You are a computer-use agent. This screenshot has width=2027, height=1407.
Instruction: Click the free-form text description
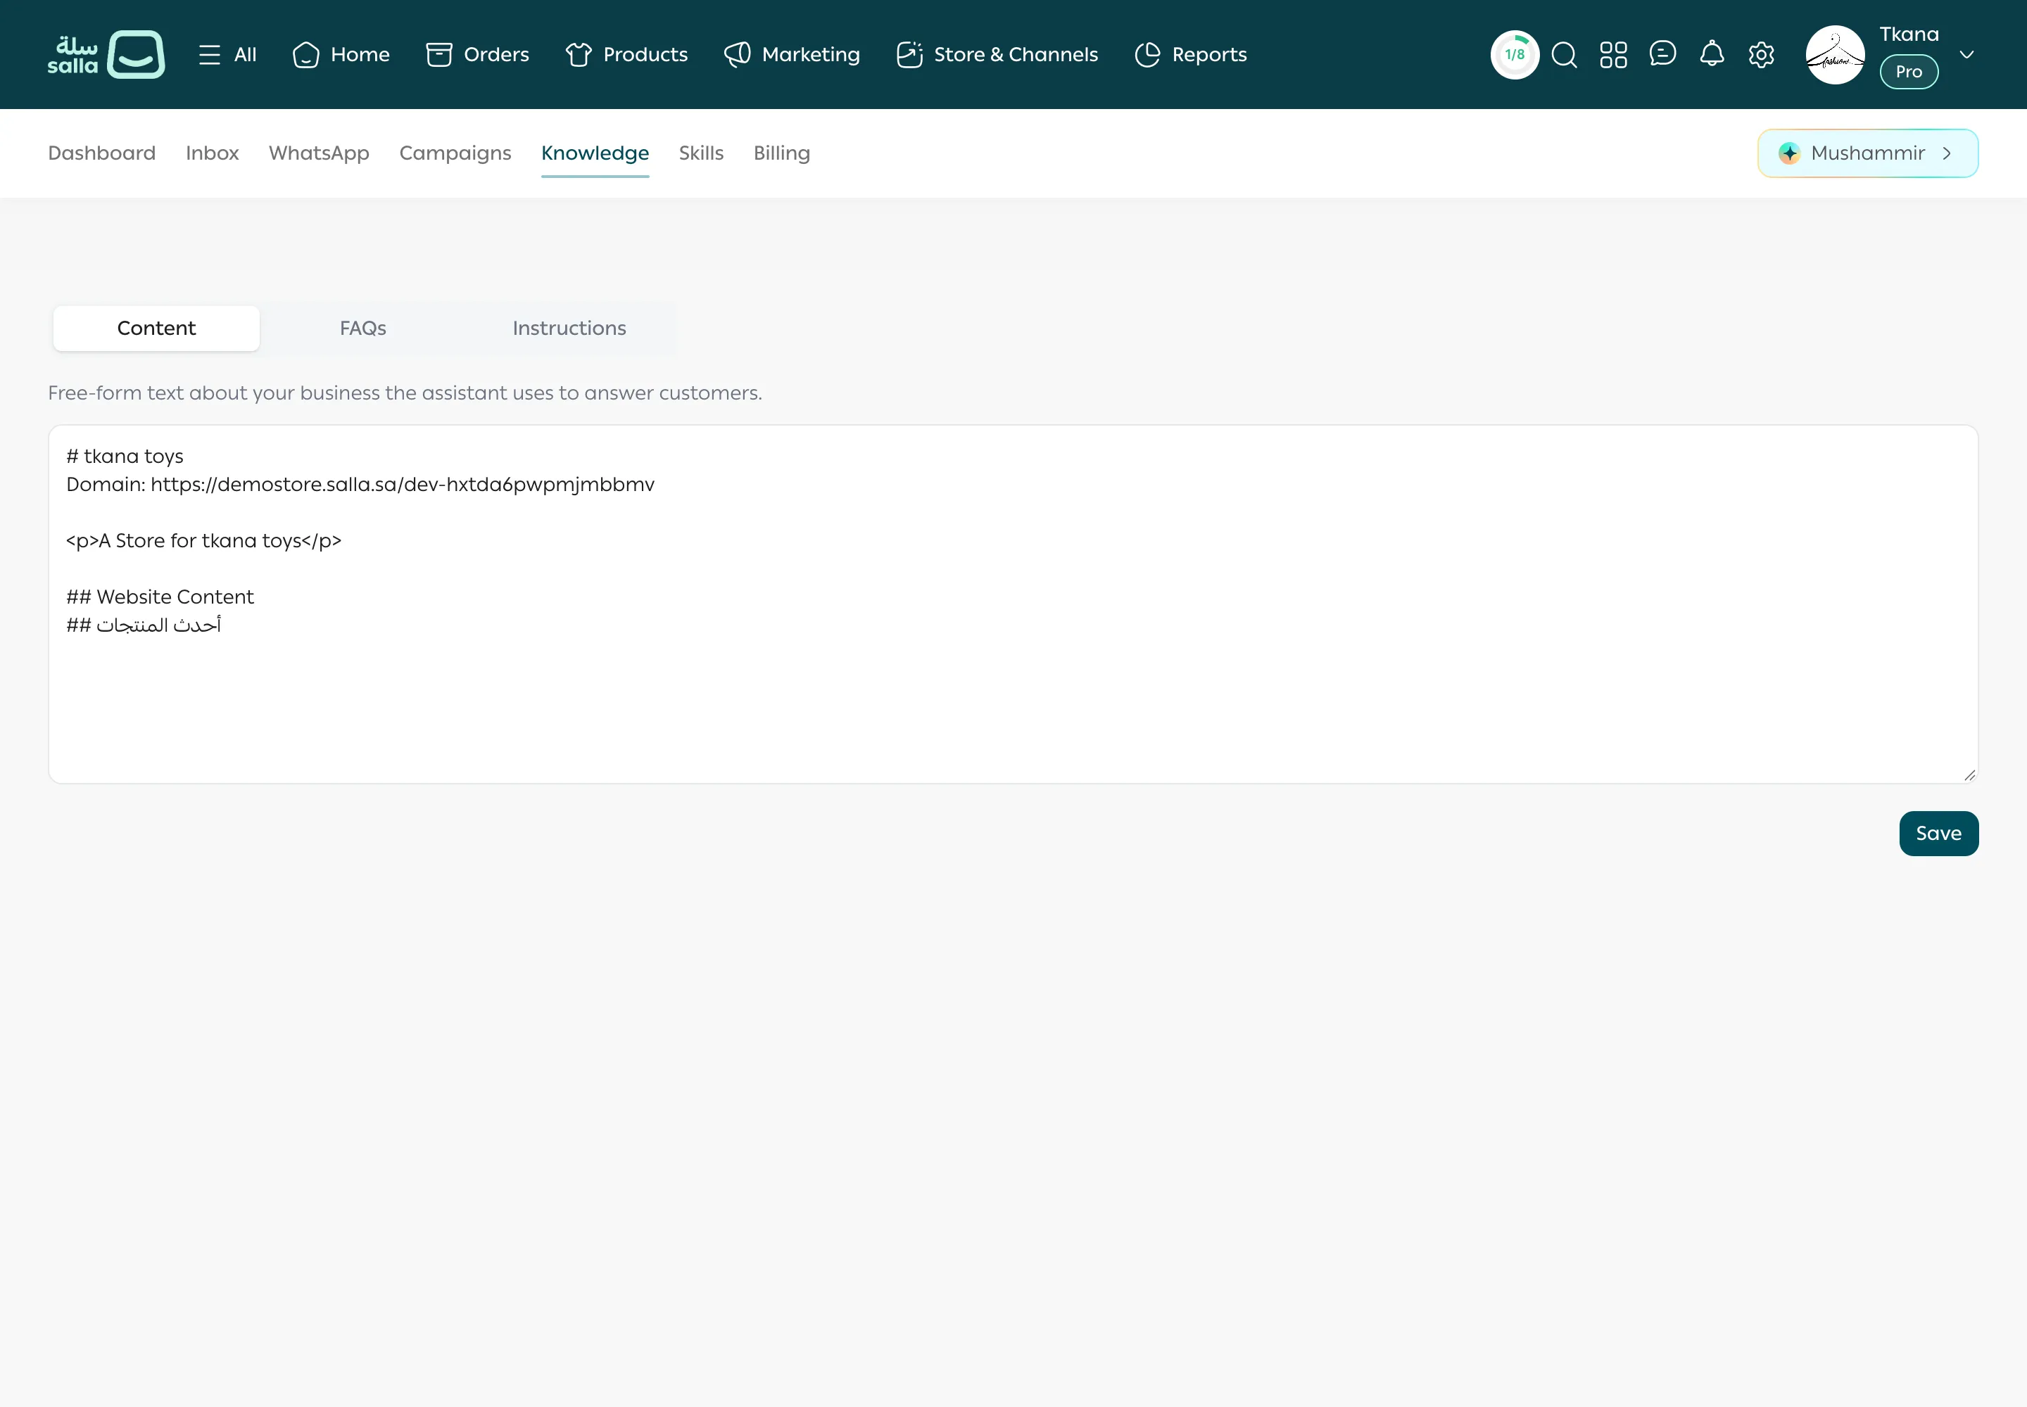pos(405,393)
